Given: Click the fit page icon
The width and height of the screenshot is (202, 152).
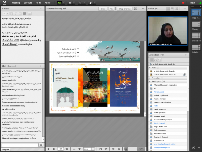Looking at the screenshot, I should click(x=113, y=149).
